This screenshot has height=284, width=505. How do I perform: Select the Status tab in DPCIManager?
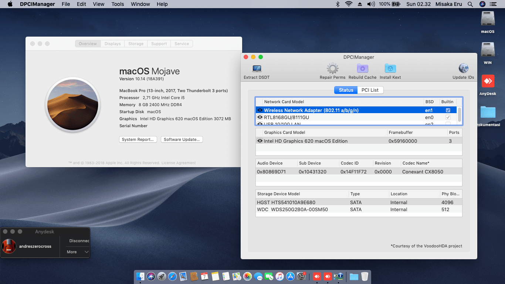tap(346, 90)
